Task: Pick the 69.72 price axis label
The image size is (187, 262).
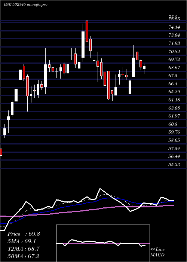Action: pyautogui.click(x=175, y=60)
